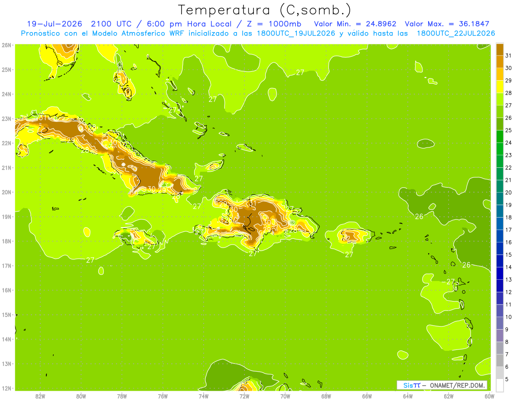Click the '14N' latitude axis label
The width and height of the screenshot is (520, 402).
tap(6, 339)
